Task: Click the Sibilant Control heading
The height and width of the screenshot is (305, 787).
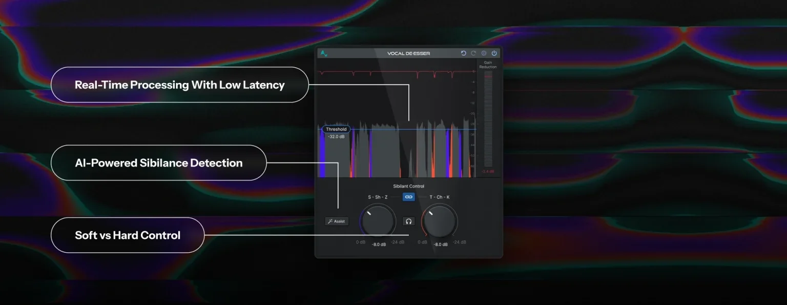Action: click(x=408, y=187)
